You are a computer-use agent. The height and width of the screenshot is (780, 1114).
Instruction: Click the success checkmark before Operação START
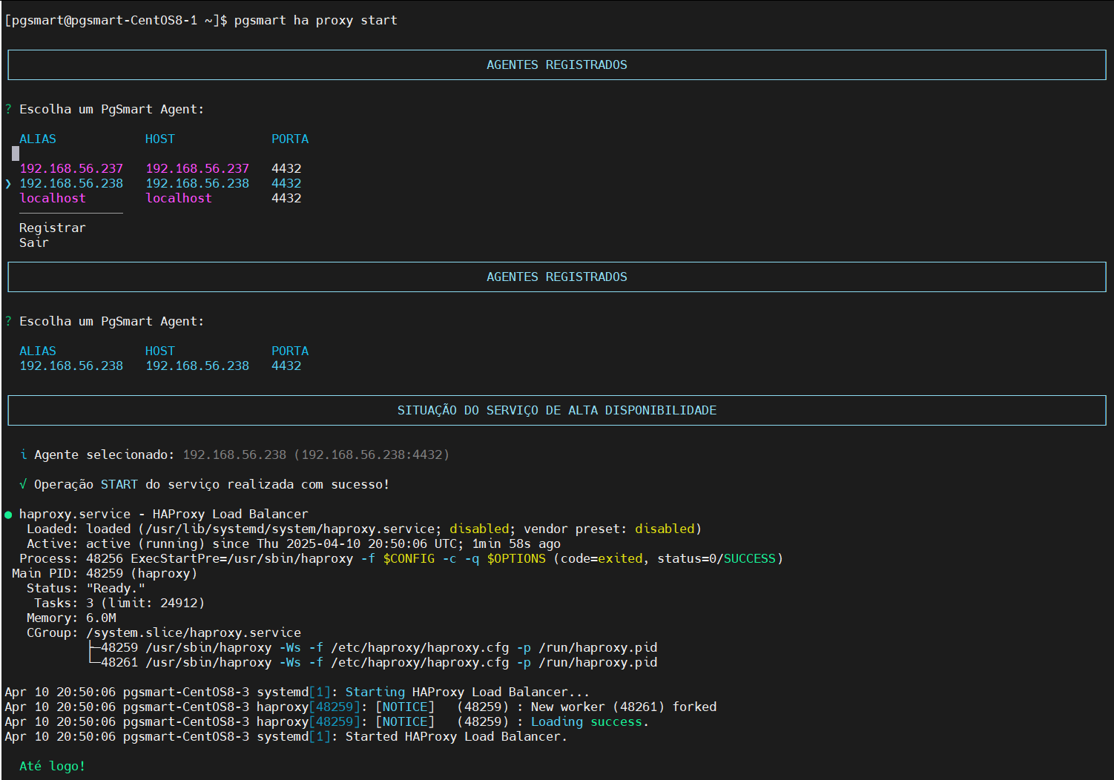tap(23, 484)
